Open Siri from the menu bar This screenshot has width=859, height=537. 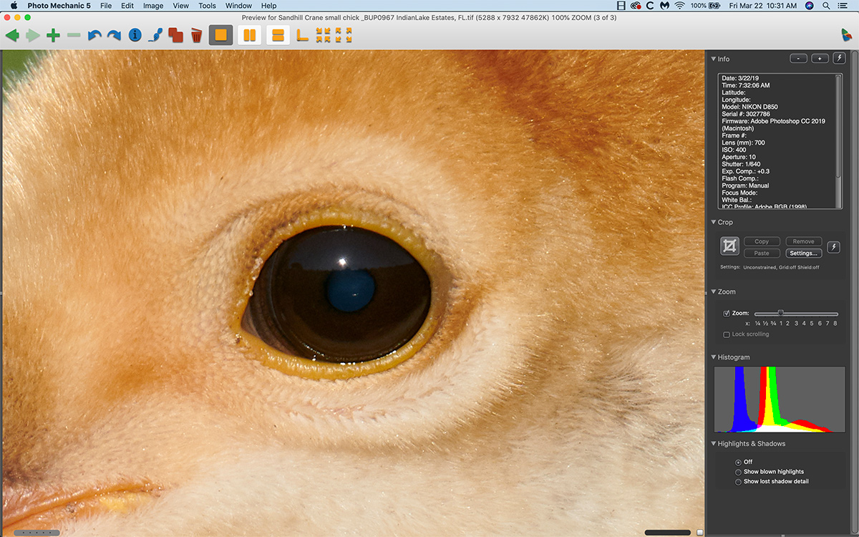pyautogui.click(x=810, y=6)
